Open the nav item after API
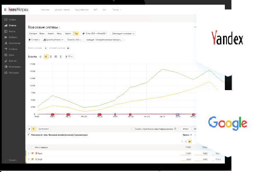Viewport: 255px width, 172px height. coord(104,10)
